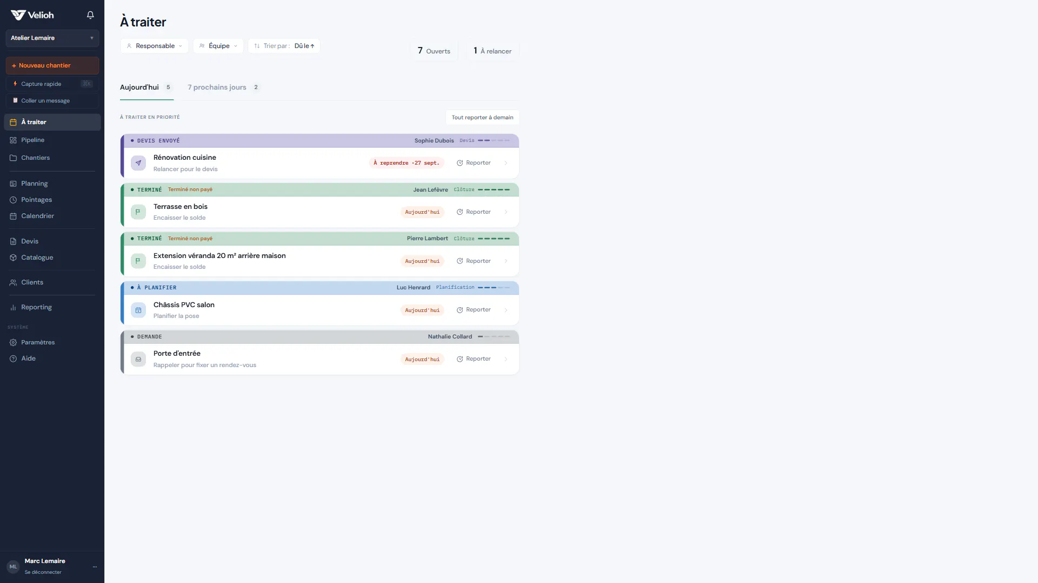Open Planning in the sidebar
The width and height of the screenshot is (1038, 583).
click(x=52, y=184)
